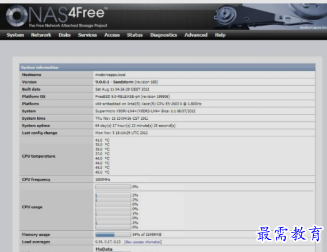This screenshot has width=327, height=252.
Task: Click the system time Thu Nov 15 value
Action: (x=122, y=119)
